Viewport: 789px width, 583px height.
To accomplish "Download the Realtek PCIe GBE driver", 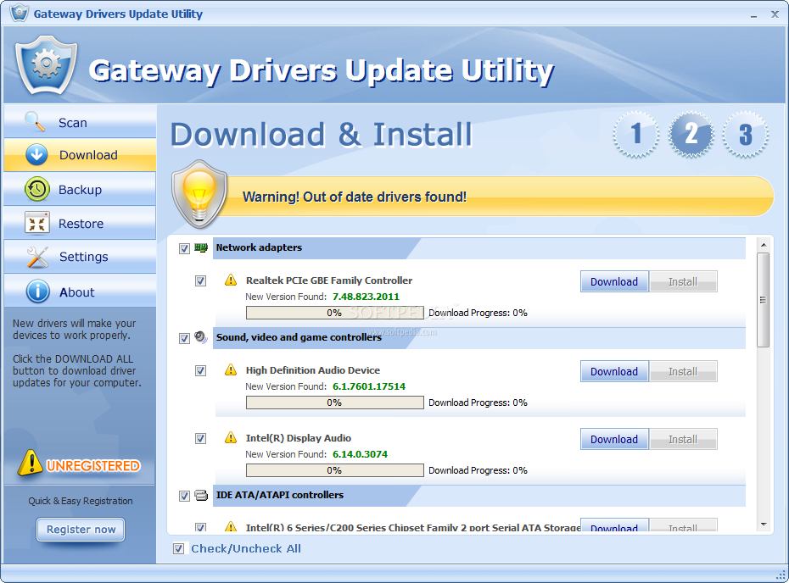I will pyautogui.click(x=614, y=281).
